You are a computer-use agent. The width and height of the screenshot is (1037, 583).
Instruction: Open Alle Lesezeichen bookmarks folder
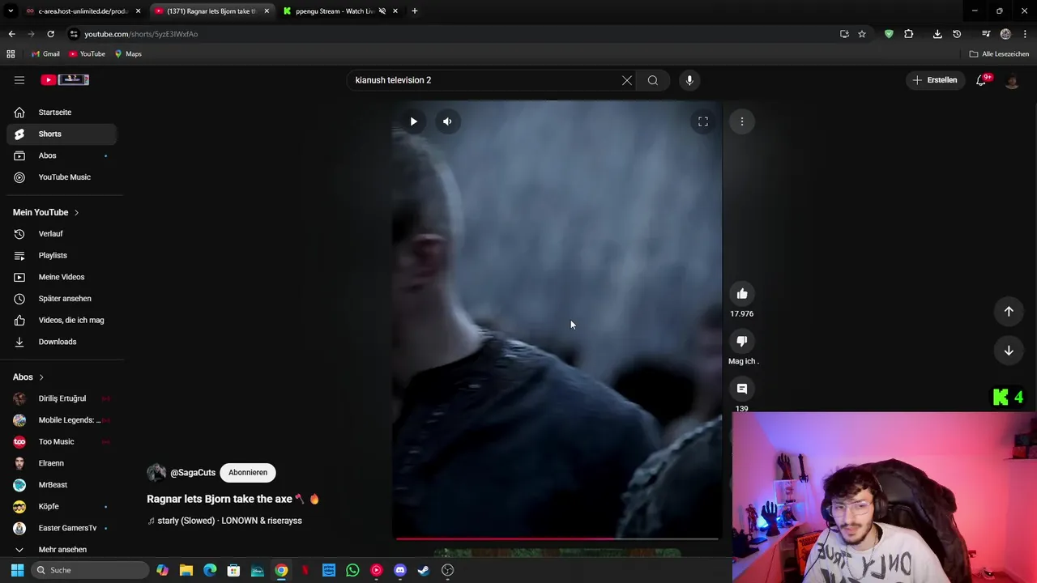pos(1000,54)
